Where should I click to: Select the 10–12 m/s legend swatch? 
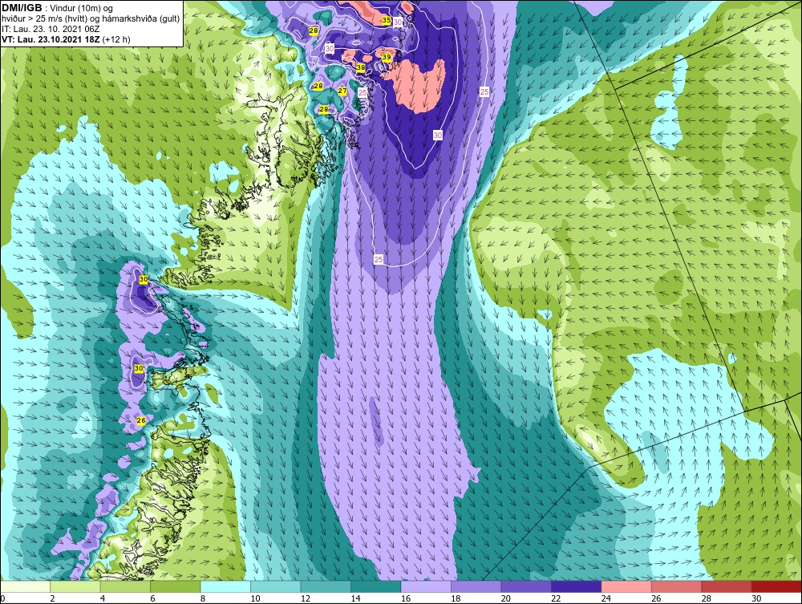coord(276,586)
